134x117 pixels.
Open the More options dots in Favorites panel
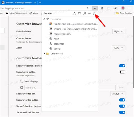click(89, 14)
